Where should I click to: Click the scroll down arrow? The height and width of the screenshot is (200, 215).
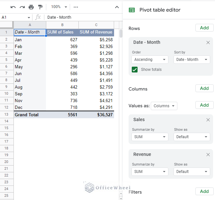click(x=121, y=198)
